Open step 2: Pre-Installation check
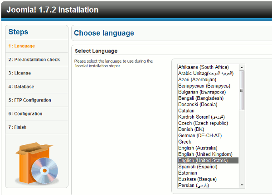Viewport: 272px width, 195px height. pyautogui.click(x=34, y=60)
